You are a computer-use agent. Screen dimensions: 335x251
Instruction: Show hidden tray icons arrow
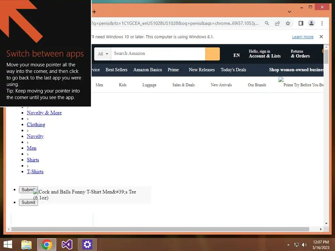pos(289,245)
